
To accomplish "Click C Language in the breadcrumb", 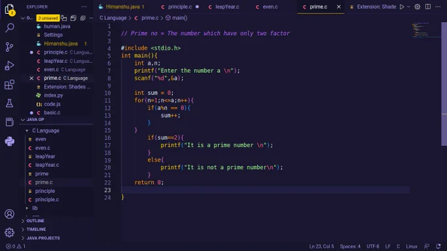I will pos(113,18).
